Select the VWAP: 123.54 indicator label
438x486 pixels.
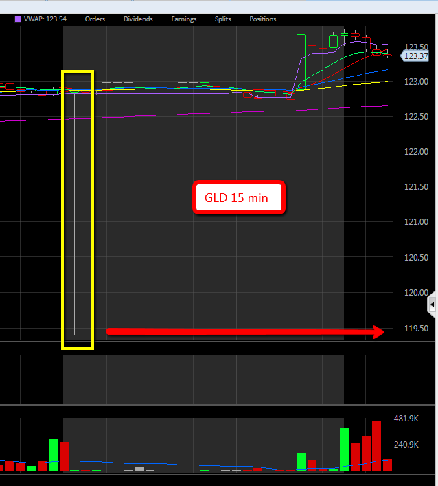tap(49, 19)
